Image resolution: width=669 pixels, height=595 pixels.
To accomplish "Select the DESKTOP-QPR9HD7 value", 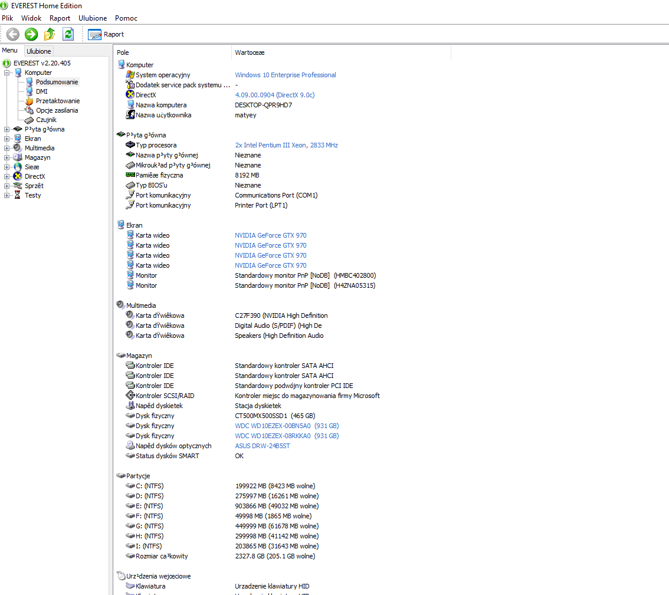I will 263,105.
